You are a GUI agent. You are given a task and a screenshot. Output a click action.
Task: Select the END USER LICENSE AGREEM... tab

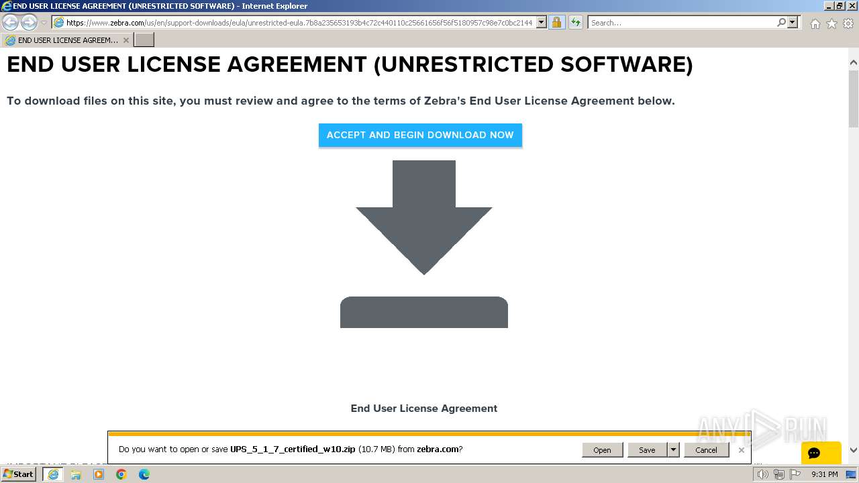67,40
